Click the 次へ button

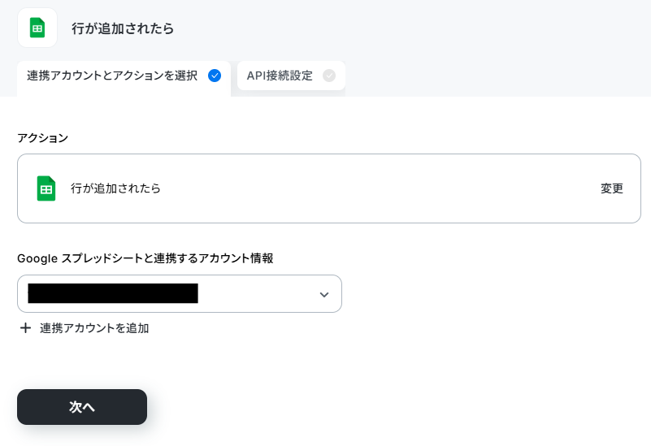click(82, 406)
